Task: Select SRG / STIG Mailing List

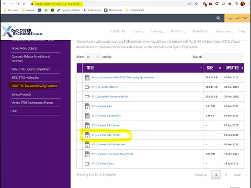Action: 25,78
